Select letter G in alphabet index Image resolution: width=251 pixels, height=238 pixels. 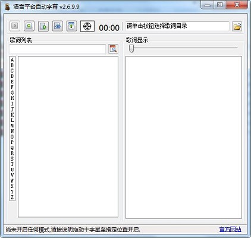[12, 93]
